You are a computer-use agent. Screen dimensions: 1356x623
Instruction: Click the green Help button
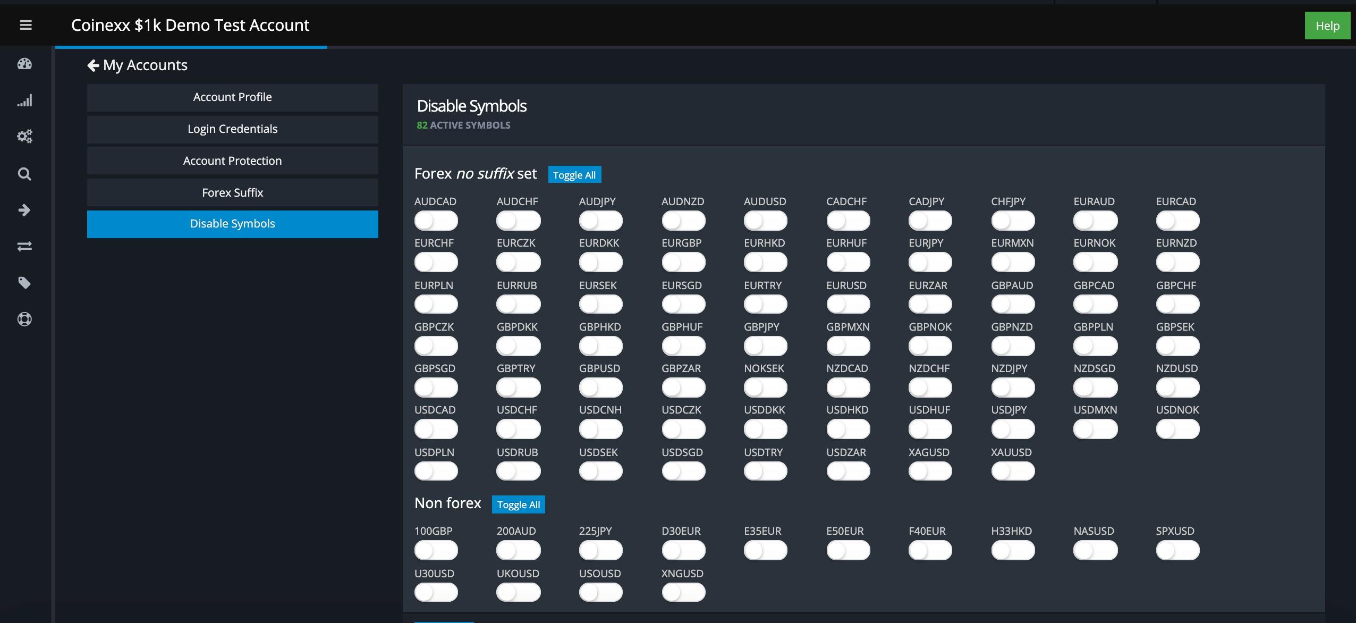coord(1327,26)
